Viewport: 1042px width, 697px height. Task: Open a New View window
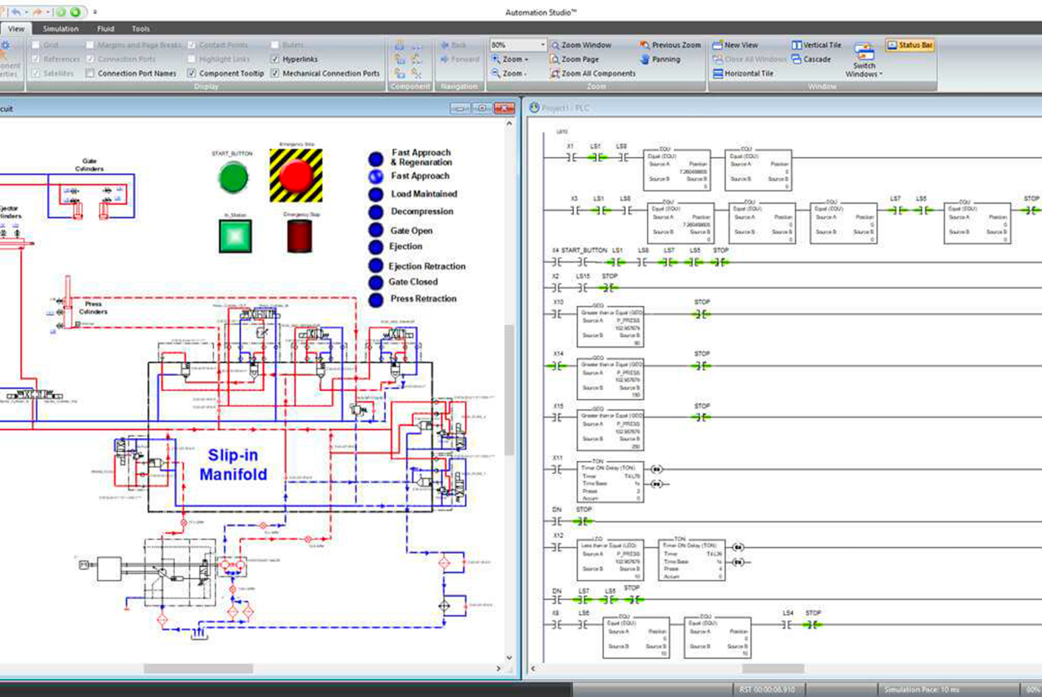point(718,46)
